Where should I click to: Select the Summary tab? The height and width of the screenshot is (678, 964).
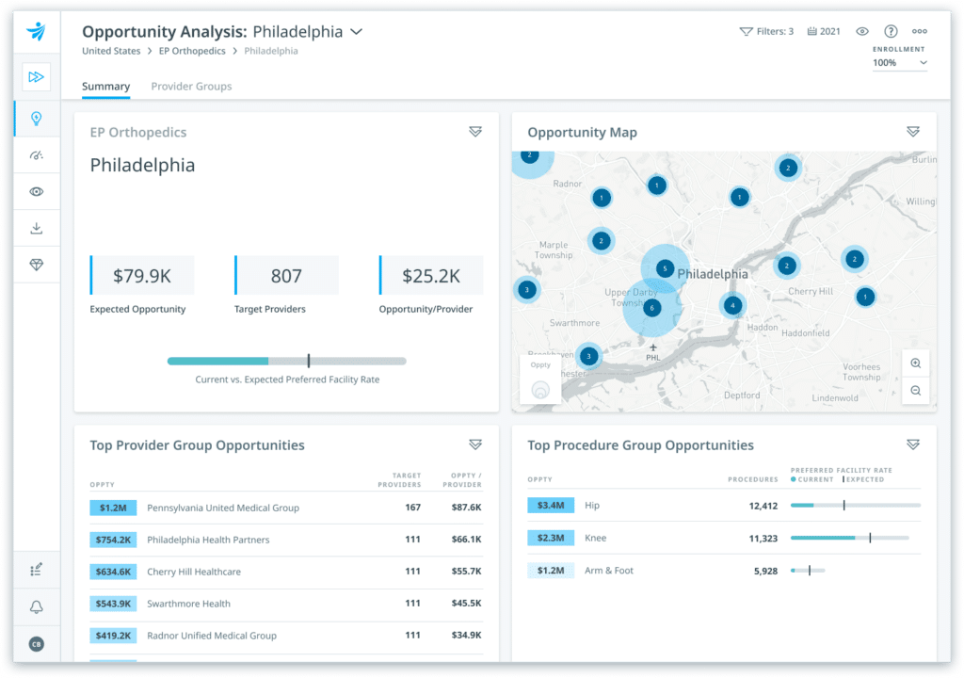point(105,86)
